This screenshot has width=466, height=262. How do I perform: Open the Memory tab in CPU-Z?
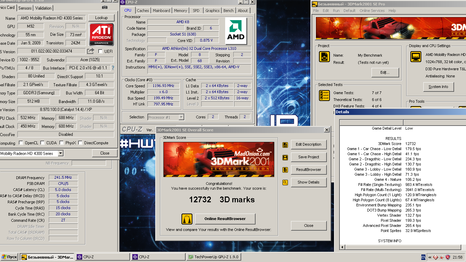coord(180,11)
